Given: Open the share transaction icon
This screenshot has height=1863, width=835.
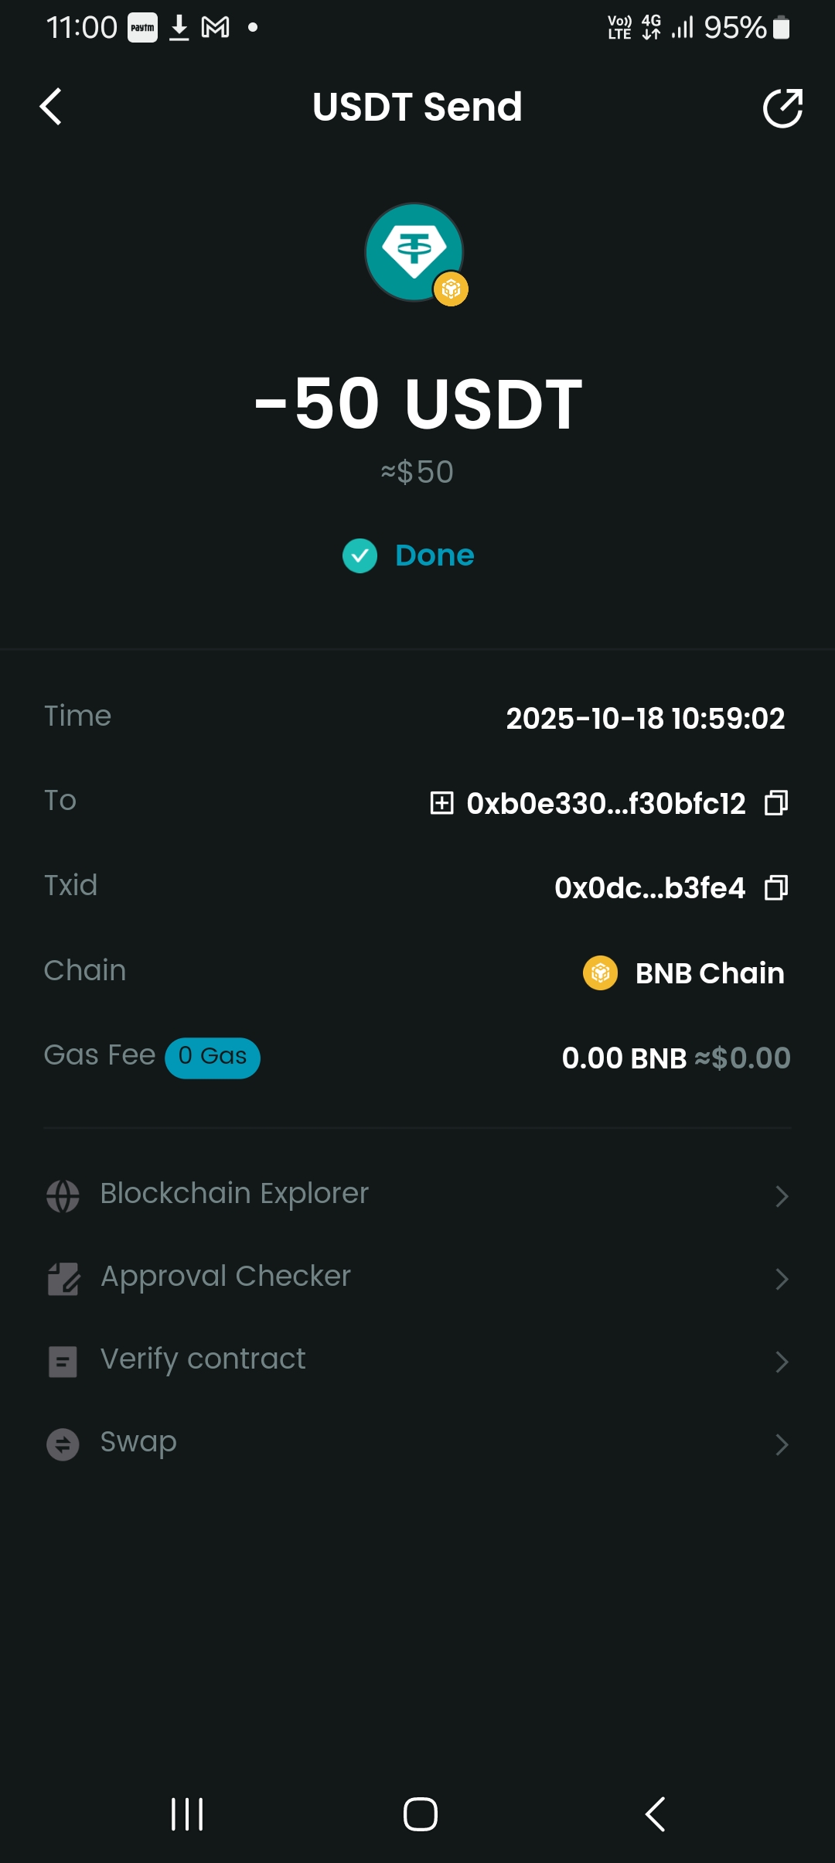Looking at the screenshot, I should coord(782,108).
